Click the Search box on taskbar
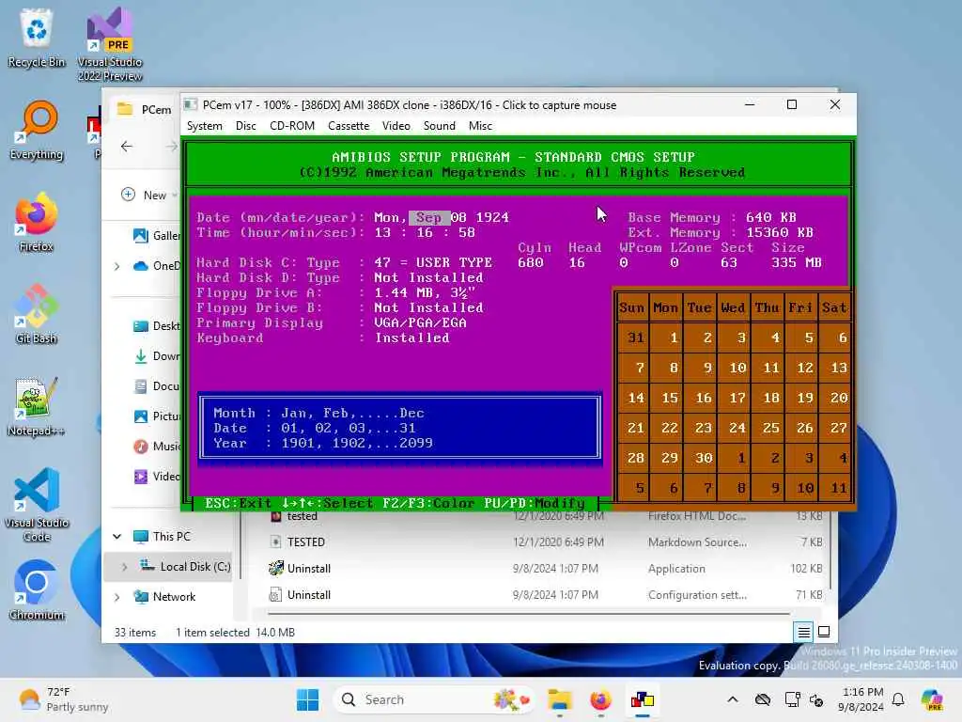Image resolution: width=962 pixels, height=722 pixels. pyautogui.click(x=432, y=699)
